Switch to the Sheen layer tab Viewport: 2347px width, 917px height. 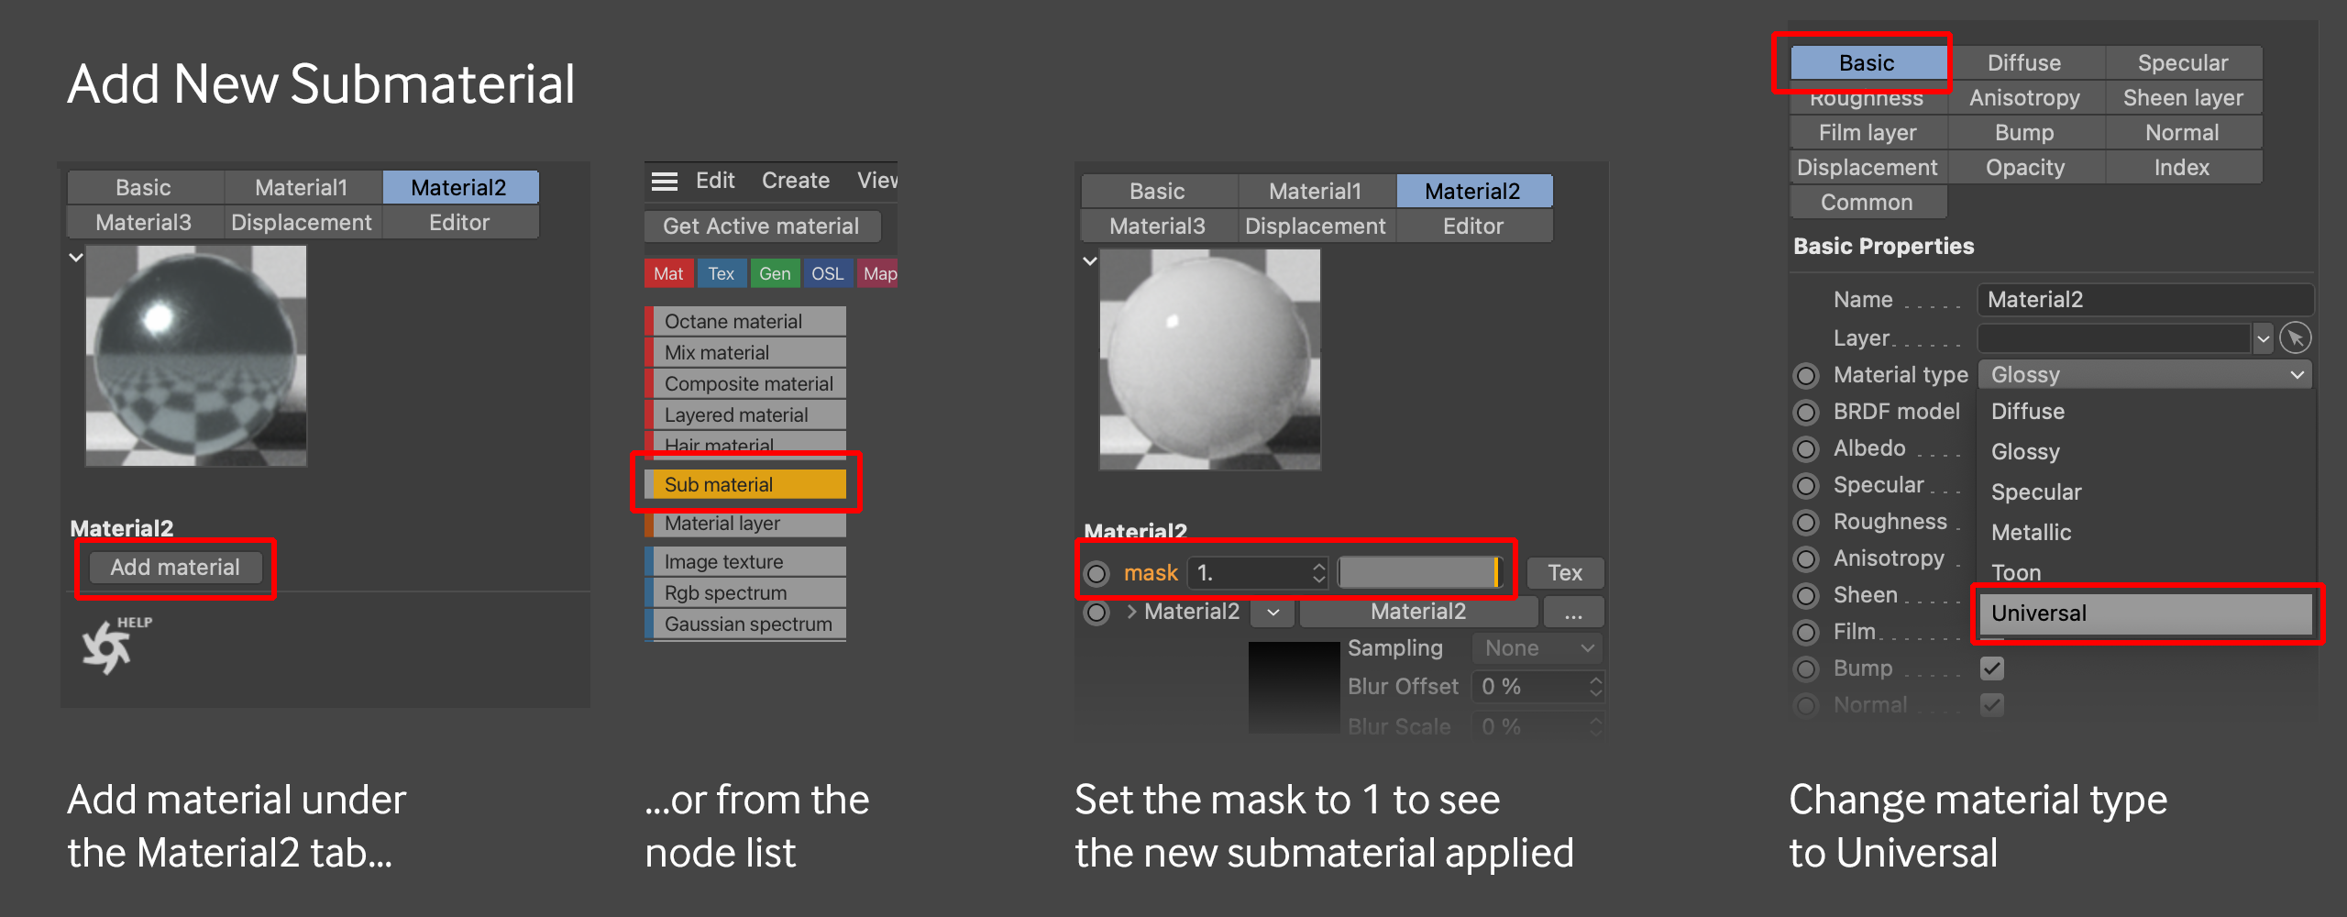coord(2182,98)
